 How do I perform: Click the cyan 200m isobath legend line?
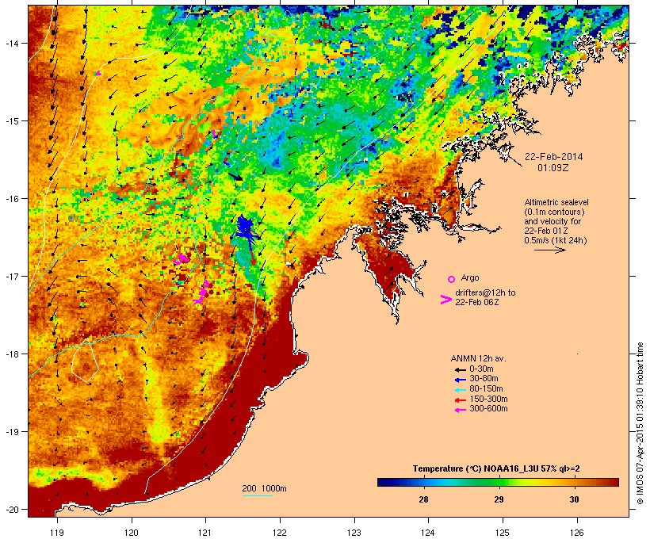[258, 495]
